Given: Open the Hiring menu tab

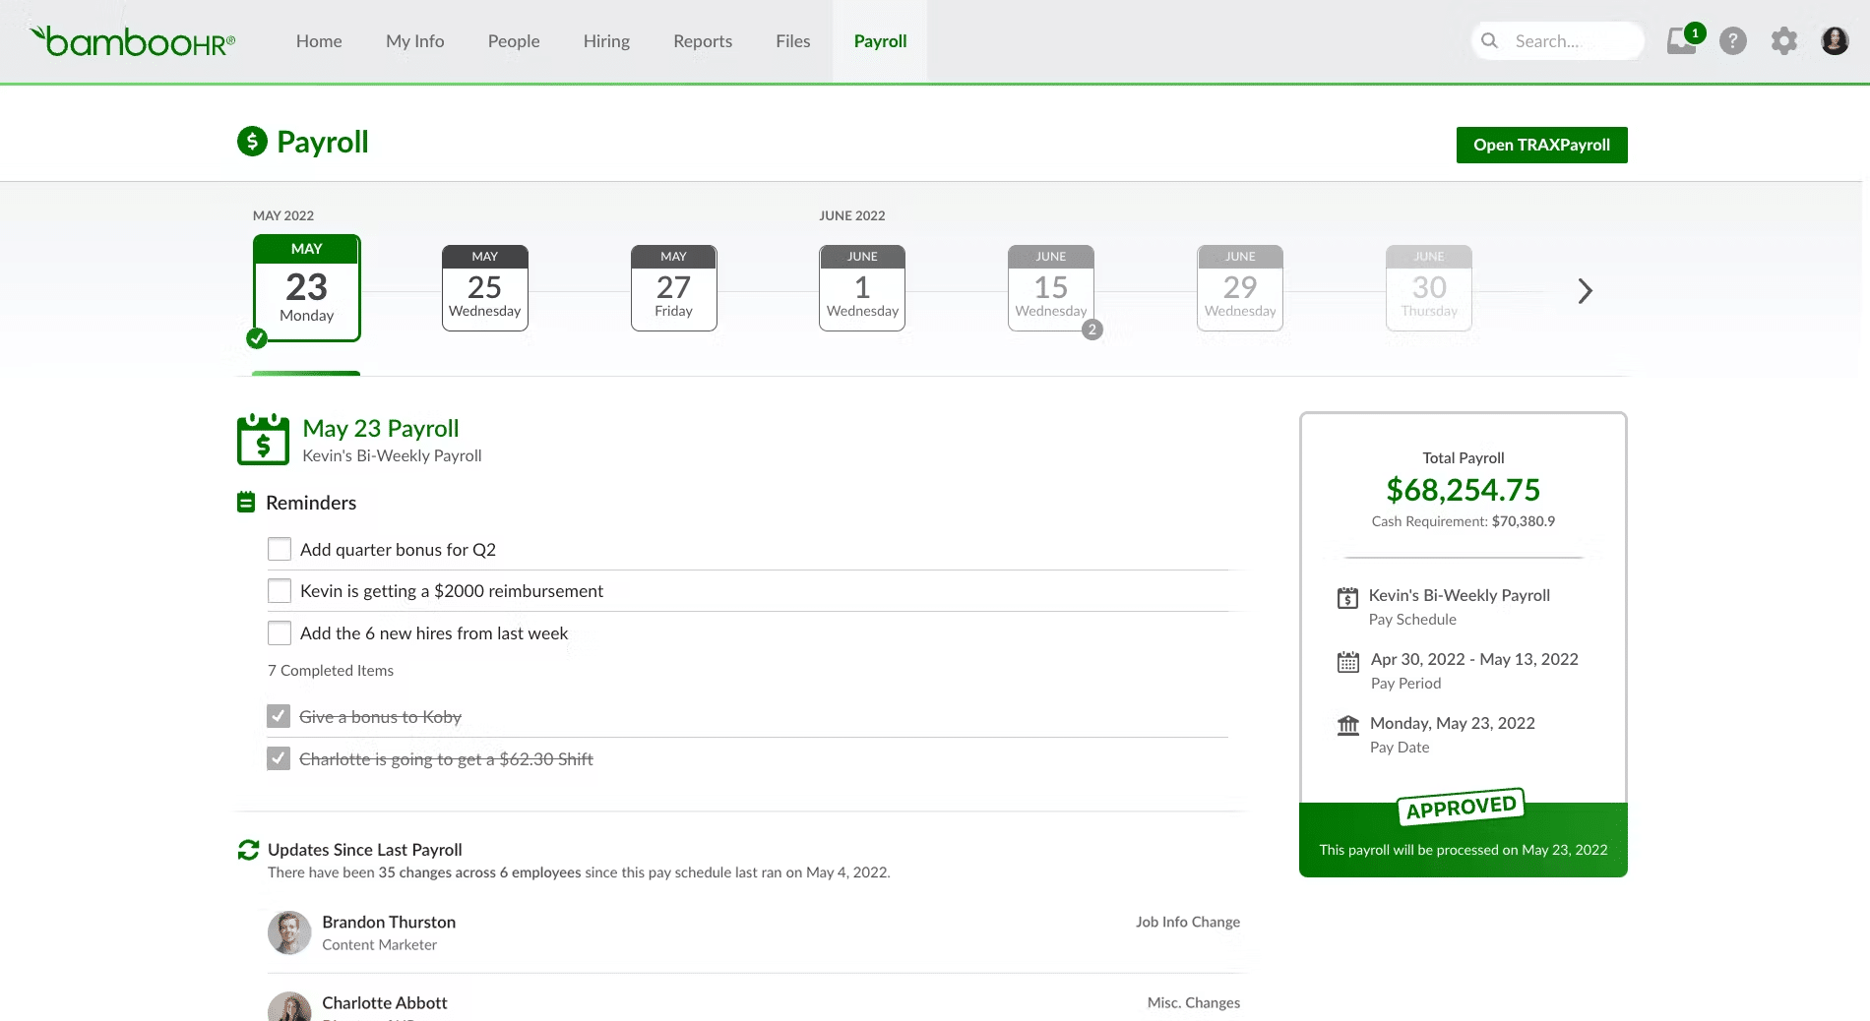Looking at the screenshot, I should pos(606,41).
